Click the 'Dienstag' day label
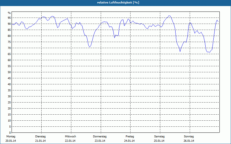The width and height of the screenshot is (231, 144). (40, 137)
